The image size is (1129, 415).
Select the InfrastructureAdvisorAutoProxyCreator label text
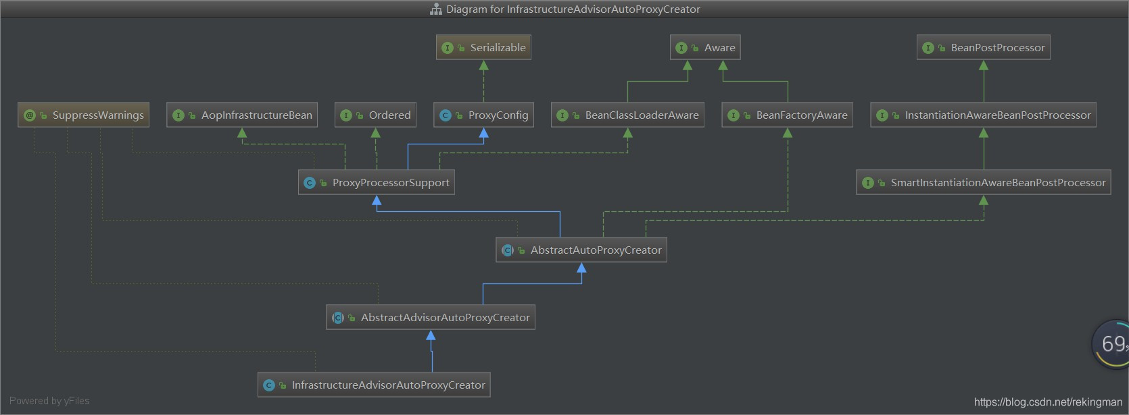(389, 385)
